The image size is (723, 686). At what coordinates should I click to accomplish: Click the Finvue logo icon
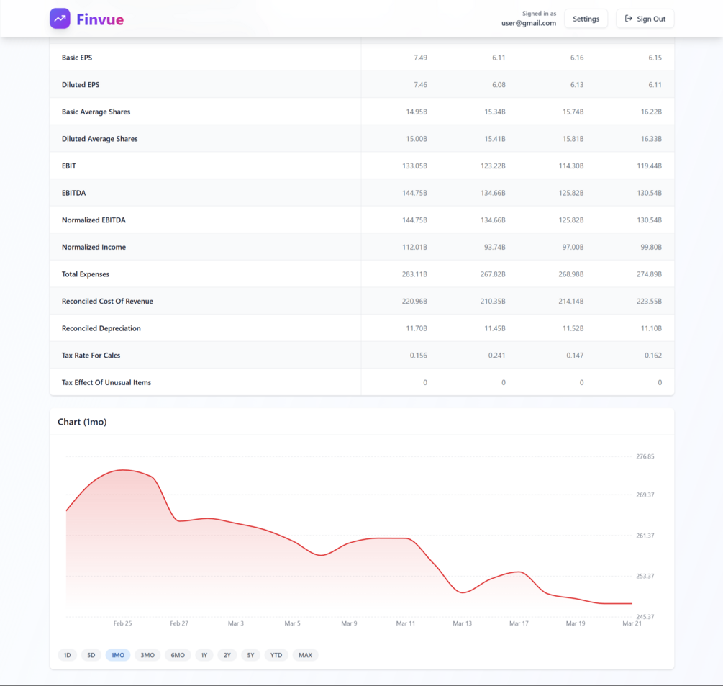[60, 19]
